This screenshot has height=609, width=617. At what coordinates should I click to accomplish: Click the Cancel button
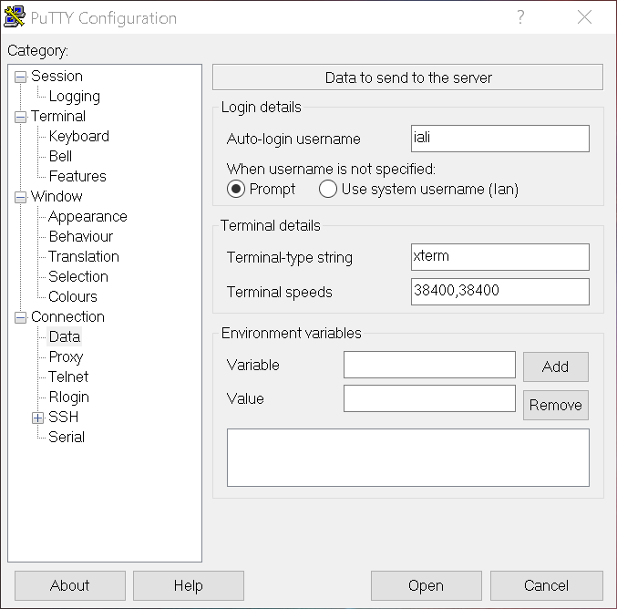click(547, 586)
